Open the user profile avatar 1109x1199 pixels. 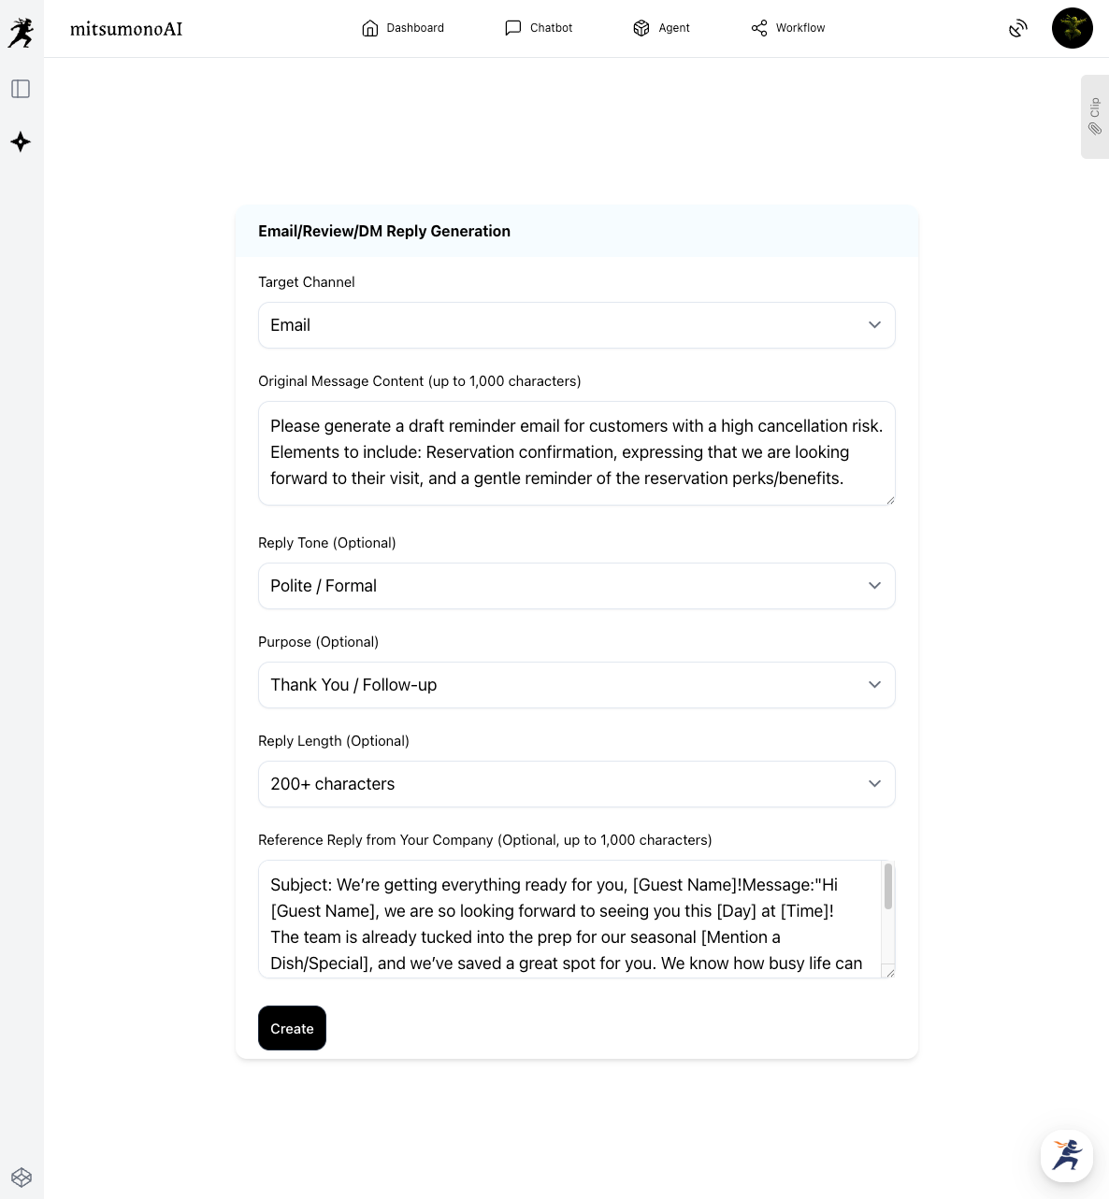pyautogui.click(x=1072, y=28)
